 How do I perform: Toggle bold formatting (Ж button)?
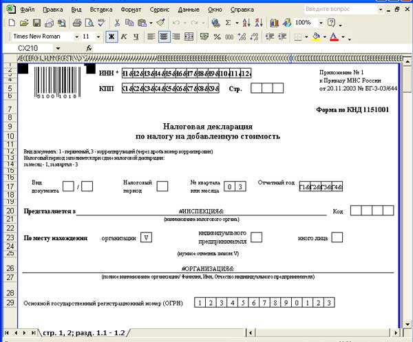coord(110,36)
